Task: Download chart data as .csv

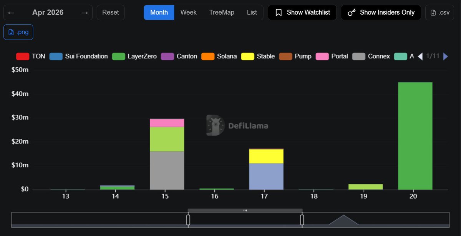Action: (439, 13)
